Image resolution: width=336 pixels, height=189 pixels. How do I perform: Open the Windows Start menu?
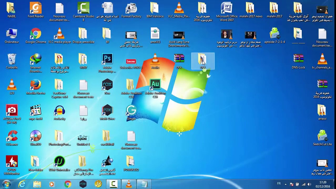click(7, 184)
